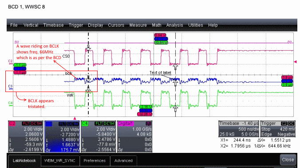Click the right dashed vertical cursor line
The height and width of the screenshot is (168, 300).
pyautogui.click(x=175, y=75)
